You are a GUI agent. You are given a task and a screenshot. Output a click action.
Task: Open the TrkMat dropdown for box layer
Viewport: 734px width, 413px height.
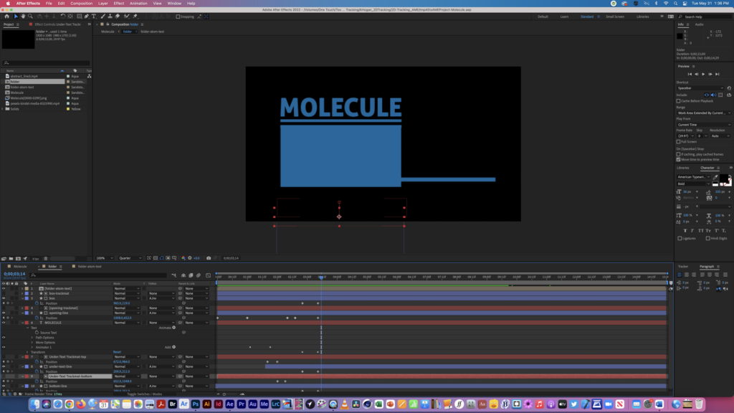click(x=161, y=298)
